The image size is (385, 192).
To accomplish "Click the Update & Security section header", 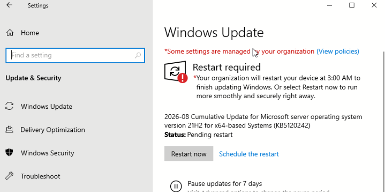I will click(x=33, y=78).
